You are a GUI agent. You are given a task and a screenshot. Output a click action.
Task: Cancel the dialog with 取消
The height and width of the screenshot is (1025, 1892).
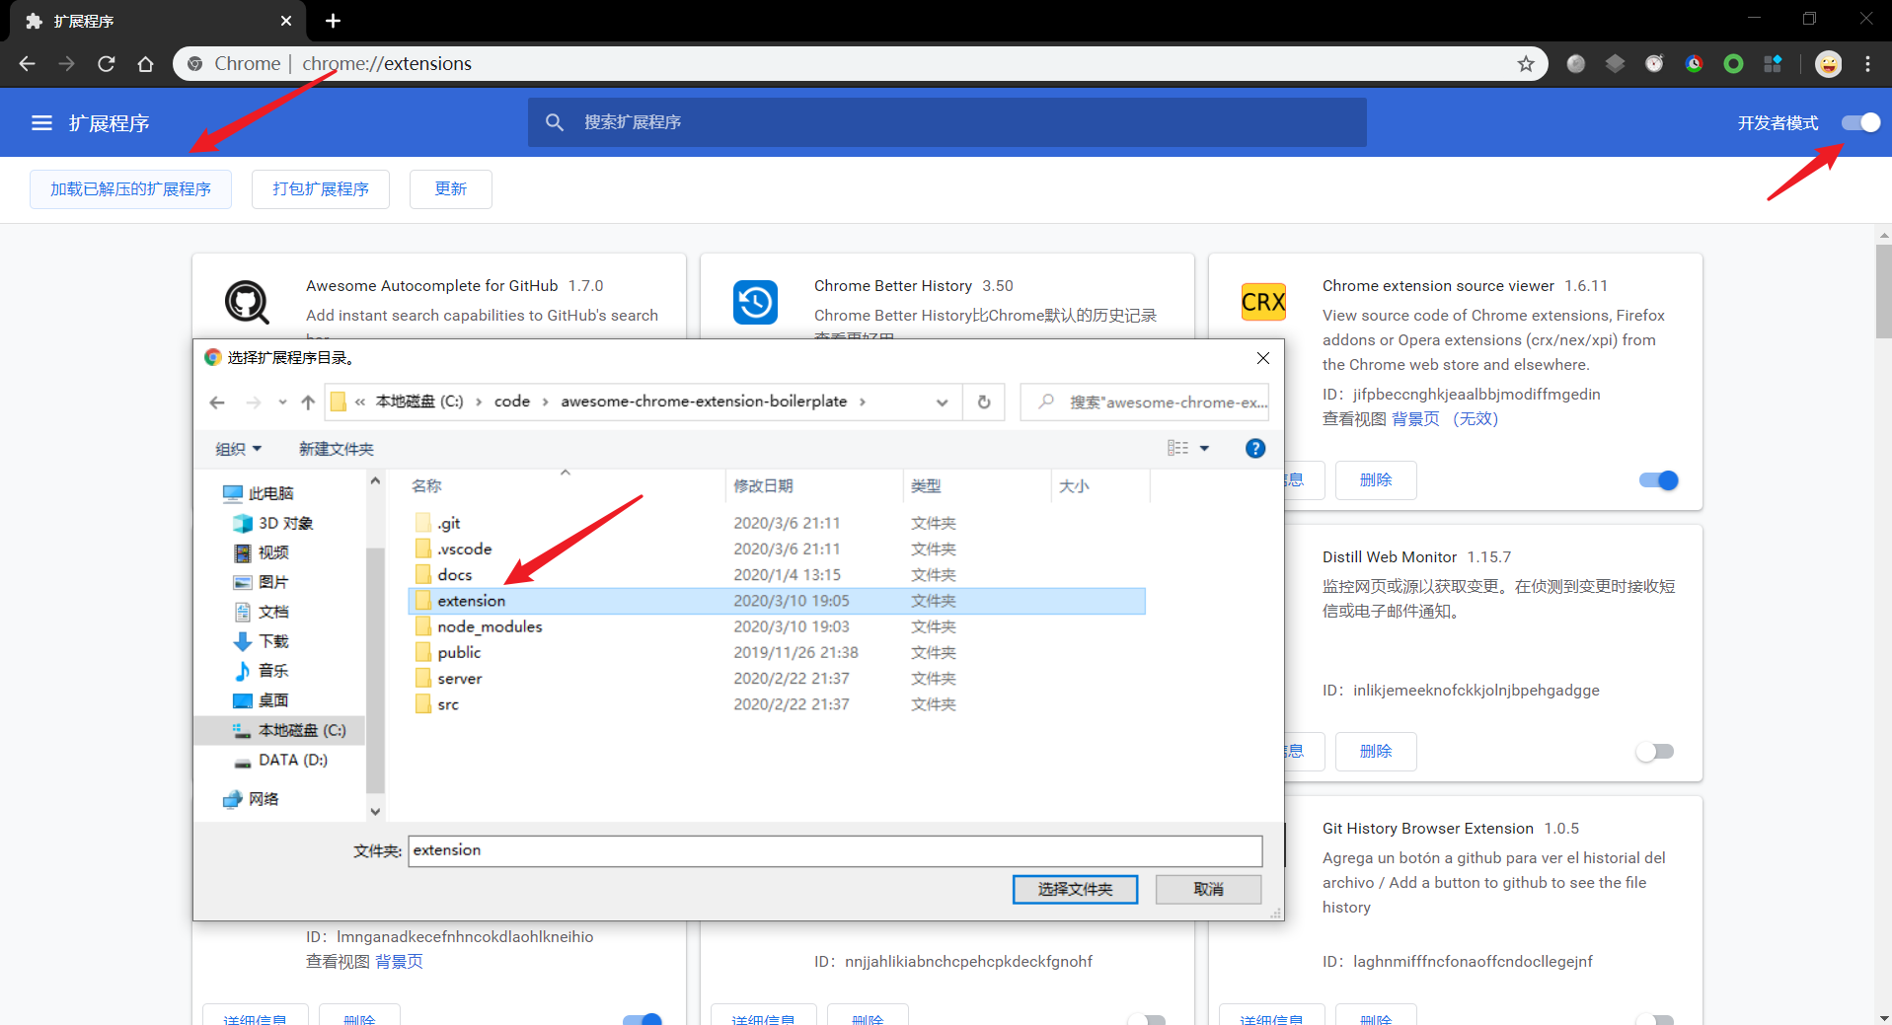click(x=1208, y=889)
